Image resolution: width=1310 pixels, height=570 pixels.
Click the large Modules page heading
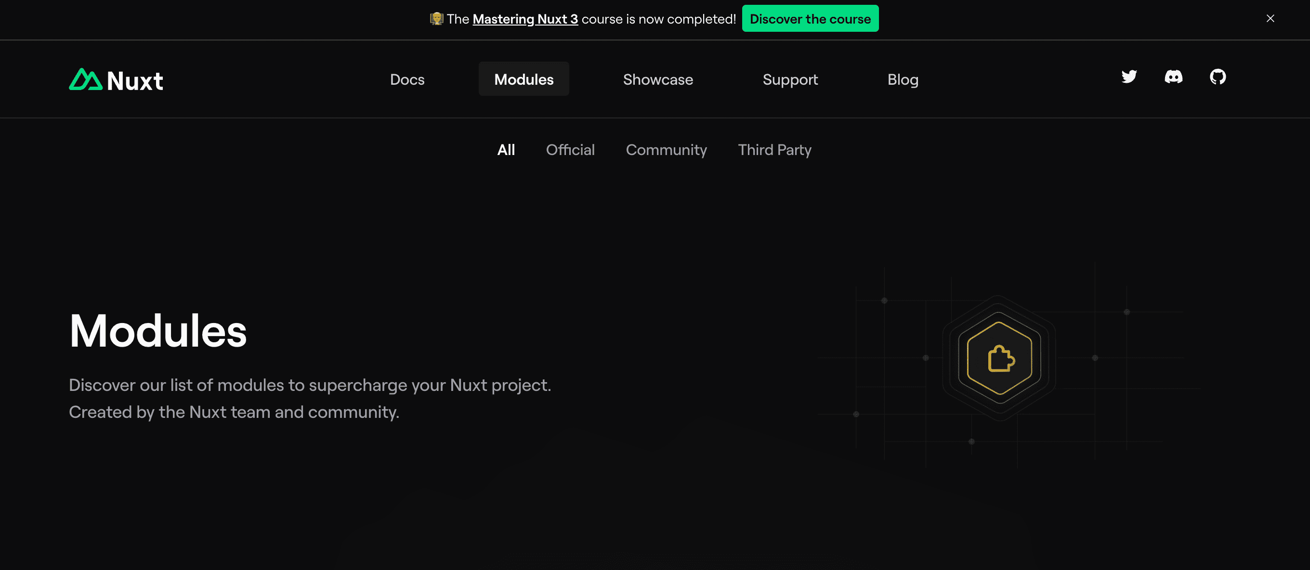coord(158,331)
